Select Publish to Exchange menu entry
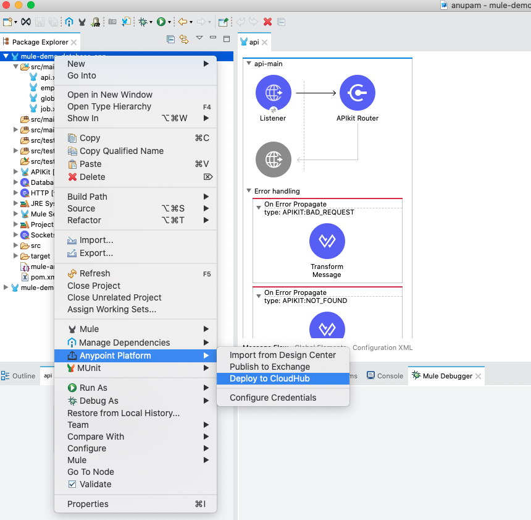This screenshot has height=520, width=531. pyautogui.click(x=270, y=367)
